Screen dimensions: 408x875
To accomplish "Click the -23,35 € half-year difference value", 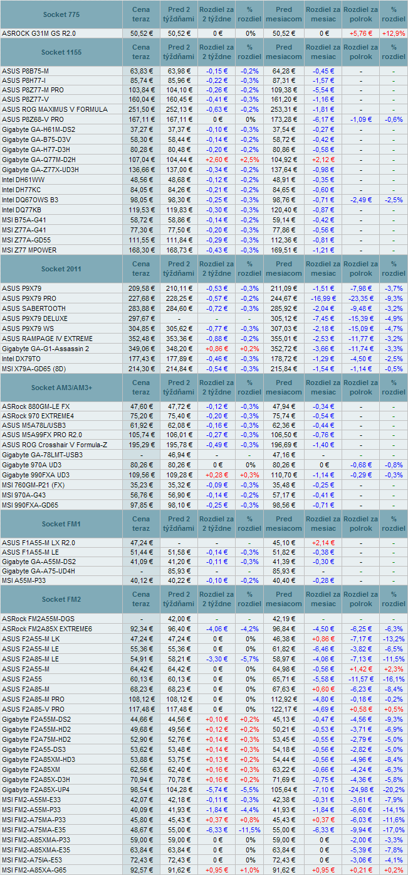I will click(360, 298).
